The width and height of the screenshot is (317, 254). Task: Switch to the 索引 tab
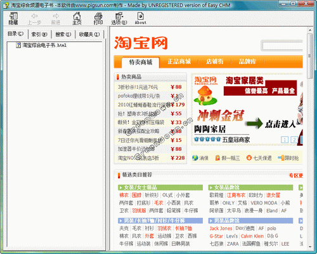pos(39,34)
